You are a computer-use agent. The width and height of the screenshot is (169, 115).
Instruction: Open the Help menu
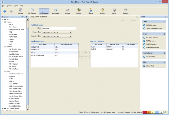point(22,6)
